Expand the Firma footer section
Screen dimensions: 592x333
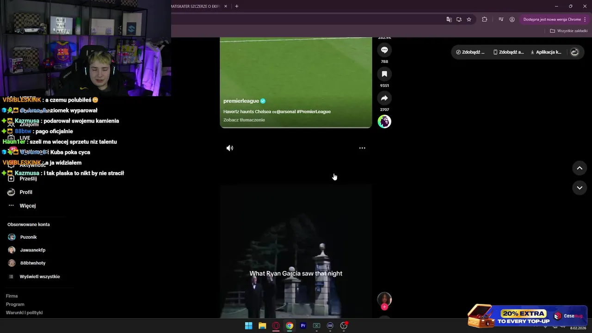pyautogui.click(x=12, y=296)
